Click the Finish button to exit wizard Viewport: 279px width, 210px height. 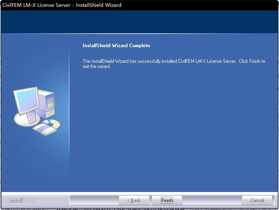(x=167, y=200)
